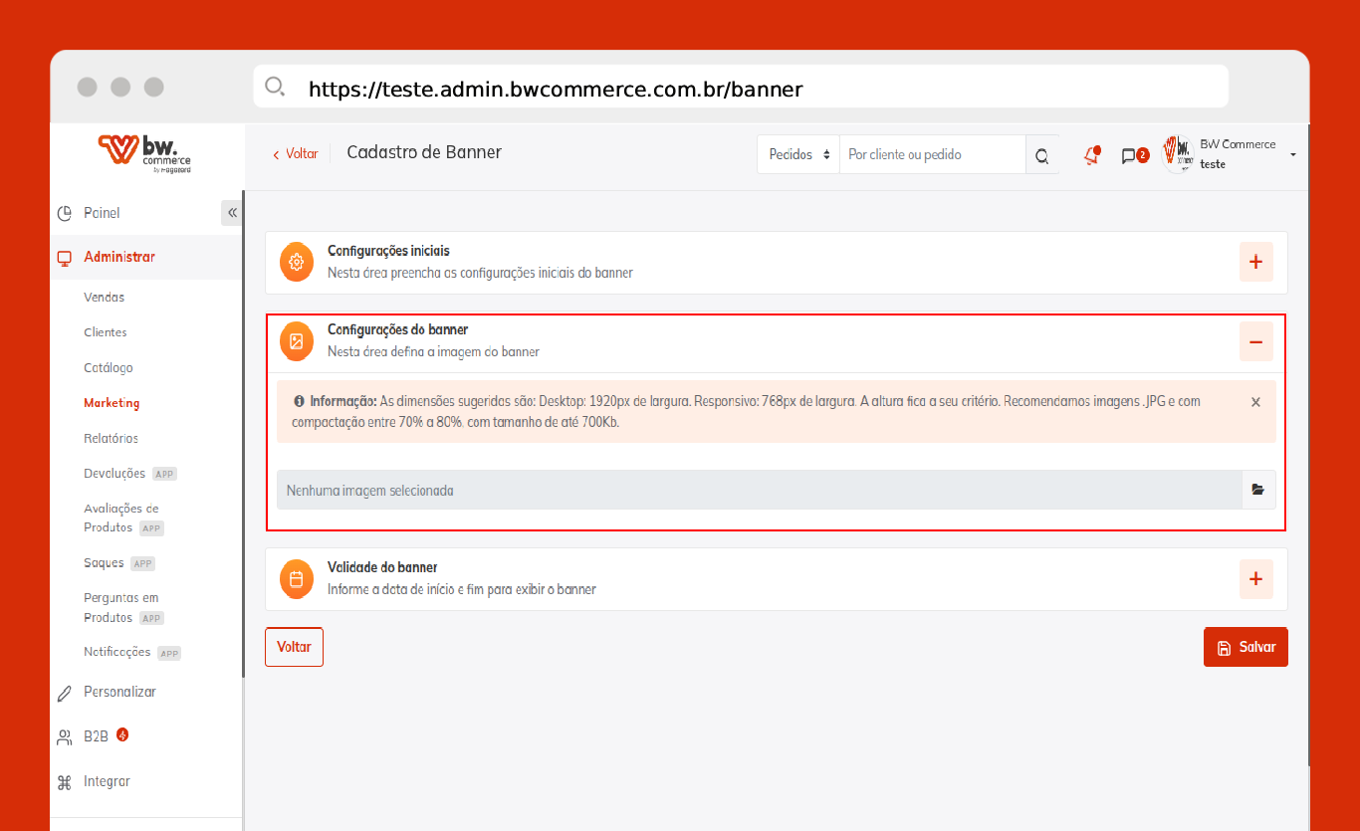Dismiss the Informação alert with X
The height and width of the screenshot is (831, 1360).
[1255, 402]
